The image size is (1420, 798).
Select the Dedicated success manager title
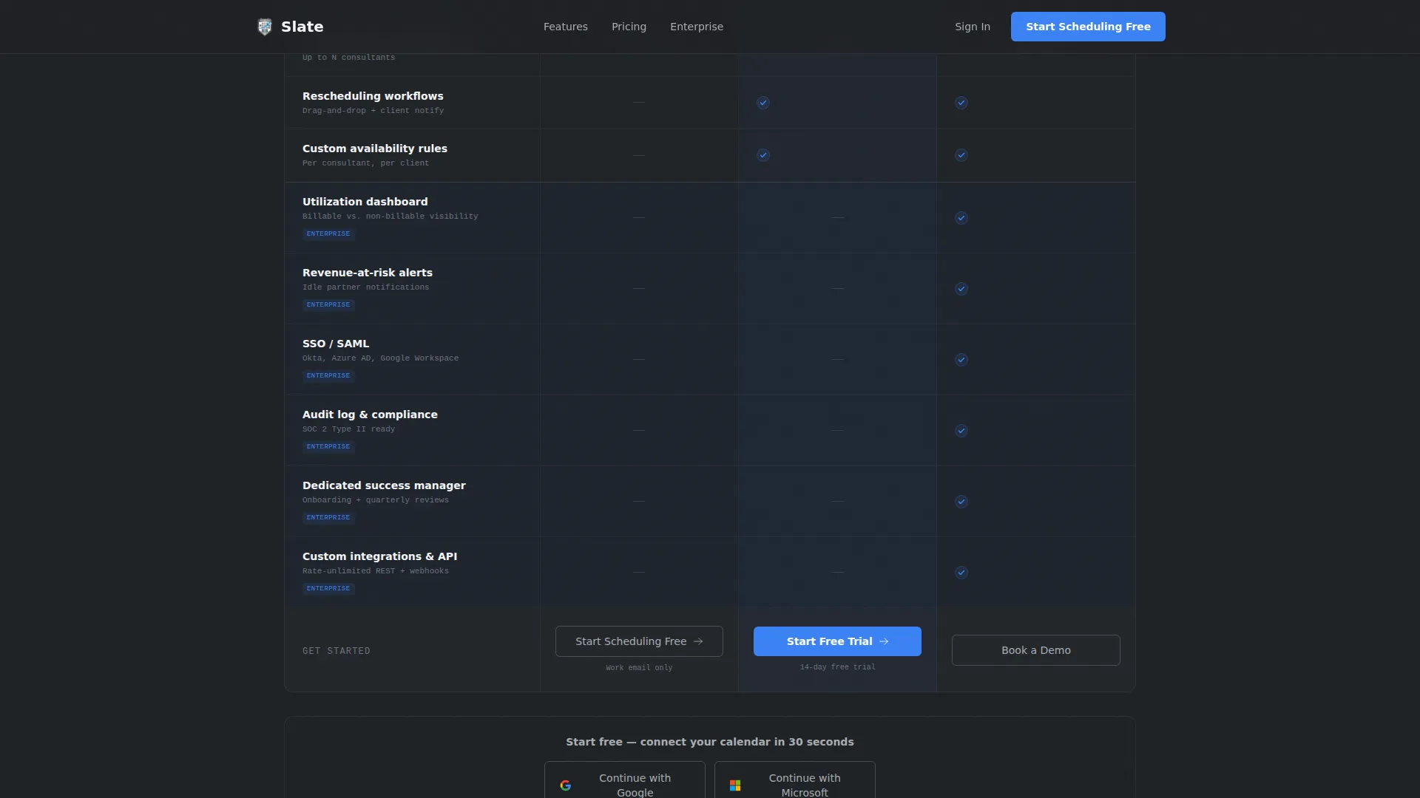coord(384,485)
